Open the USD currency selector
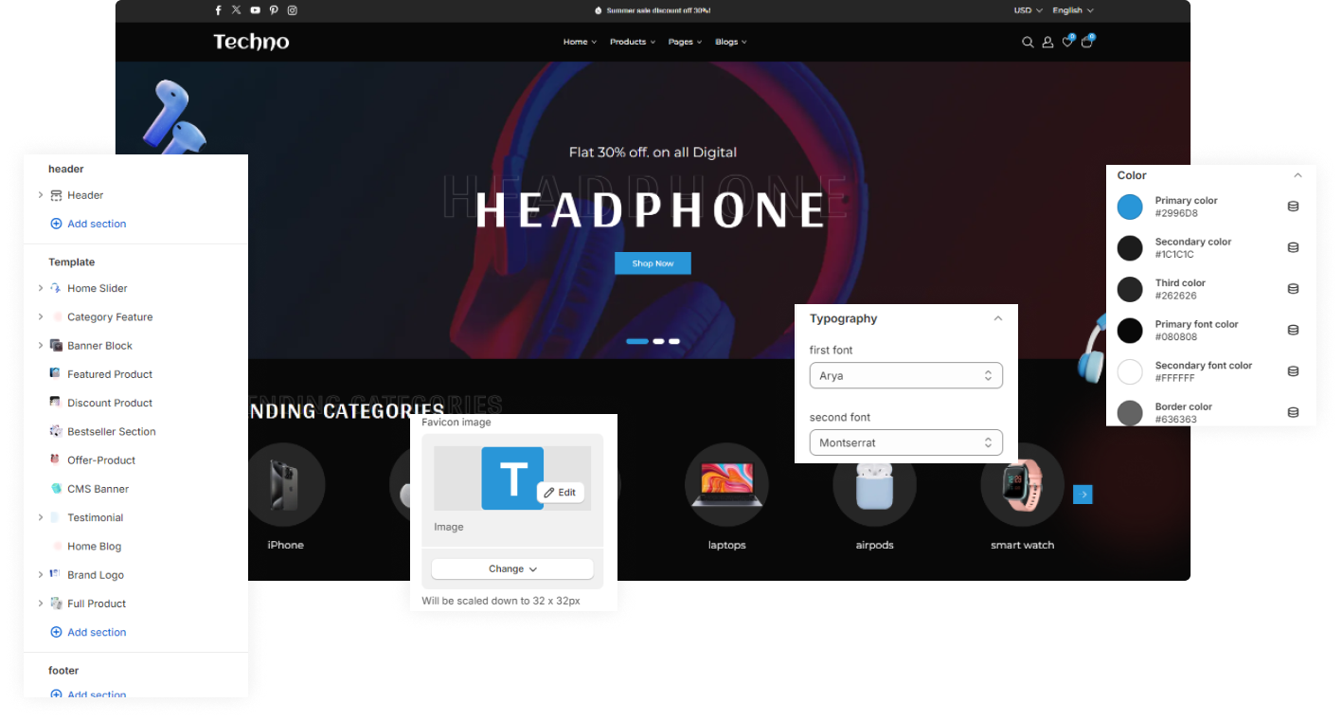Viewport: 1342px width, 721px height. [1028, 10]
